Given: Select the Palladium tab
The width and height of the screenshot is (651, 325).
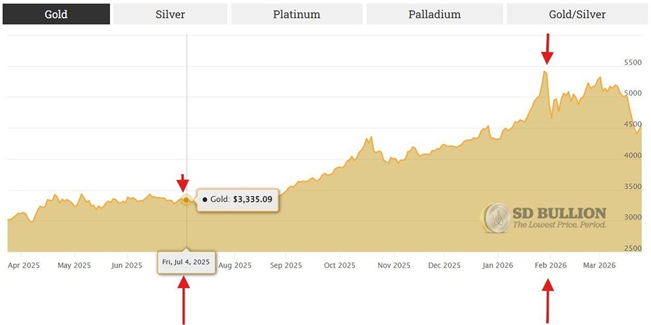Looking at the screenshot, I should pyautogui.click(x=434, y=14).
